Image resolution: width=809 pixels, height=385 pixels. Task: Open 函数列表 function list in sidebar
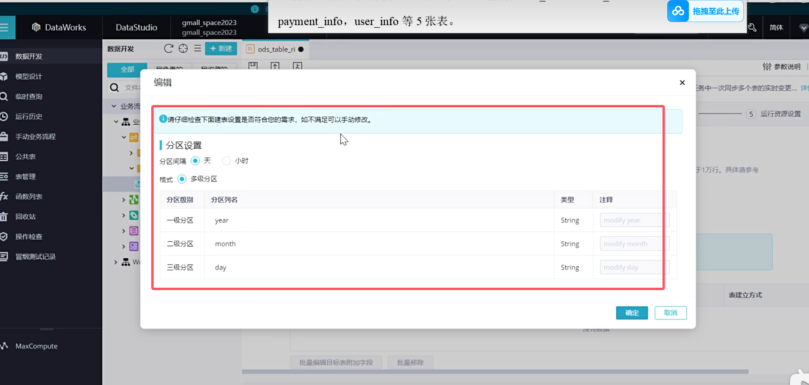point(28,197)
